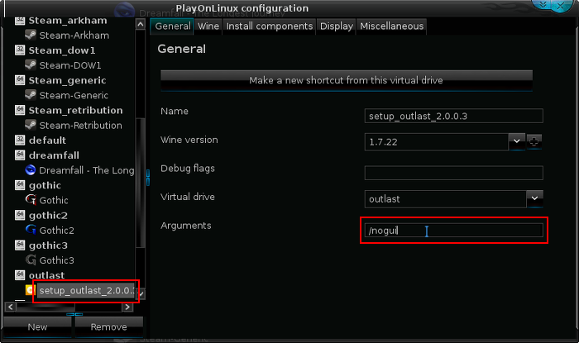Click the plus icon to manage Wine versions

534,141
